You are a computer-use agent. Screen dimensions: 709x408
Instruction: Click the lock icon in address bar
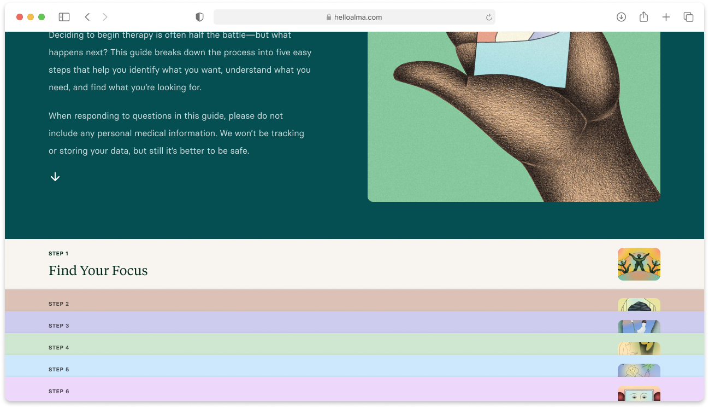coord(329,17)
